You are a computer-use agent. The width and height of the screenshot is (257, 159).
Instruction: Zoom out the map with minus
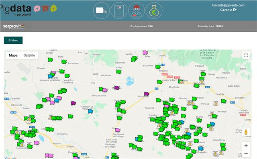point(246,153)
